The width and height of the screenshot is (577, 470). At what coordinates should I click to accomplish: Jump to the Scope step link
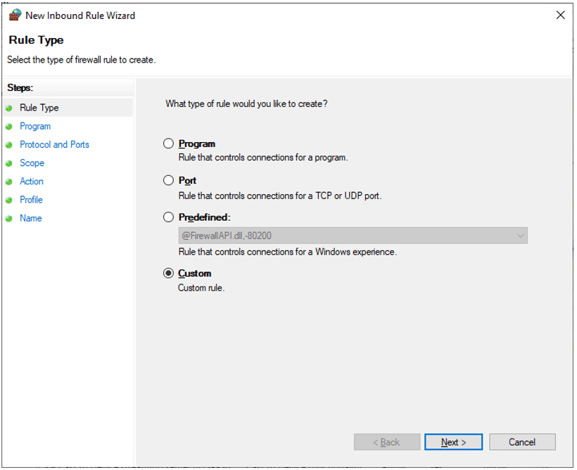pos(32,163)
